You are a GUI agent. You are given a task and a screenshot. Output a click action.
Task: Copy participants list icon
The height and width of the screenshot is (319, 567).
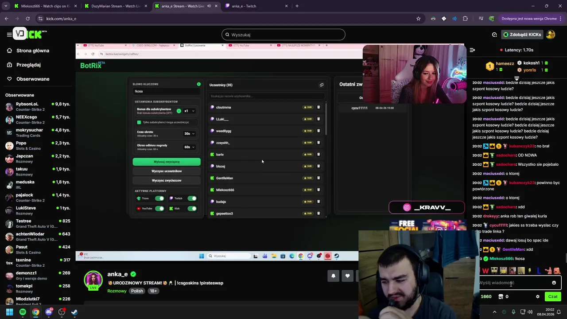[322, 85]
